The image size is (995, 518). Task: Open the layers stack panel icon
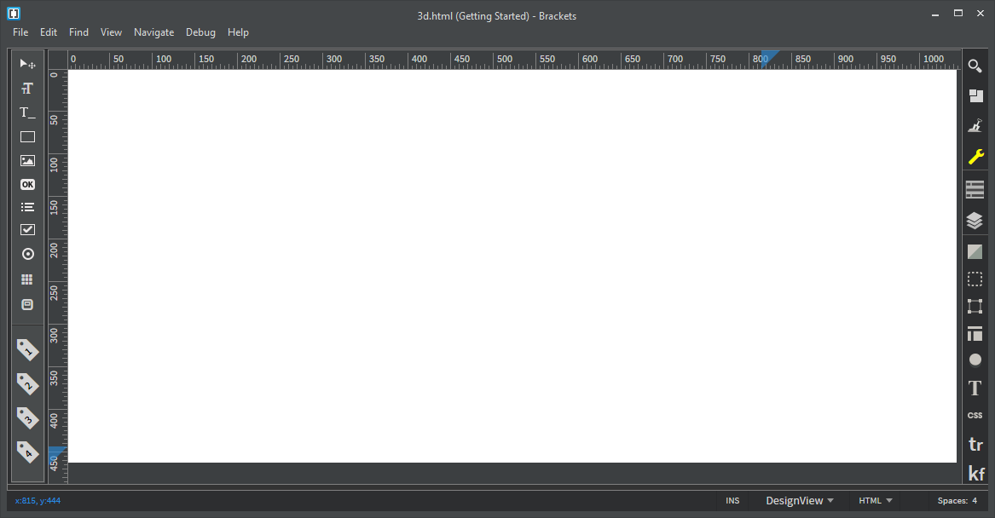coord(975,221)
